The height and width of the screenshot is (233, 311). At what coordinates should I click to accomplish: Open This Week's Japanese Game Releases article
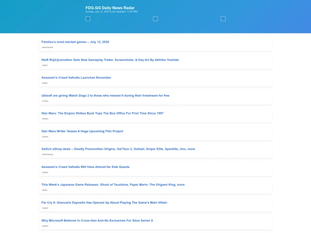pos(113,185)
